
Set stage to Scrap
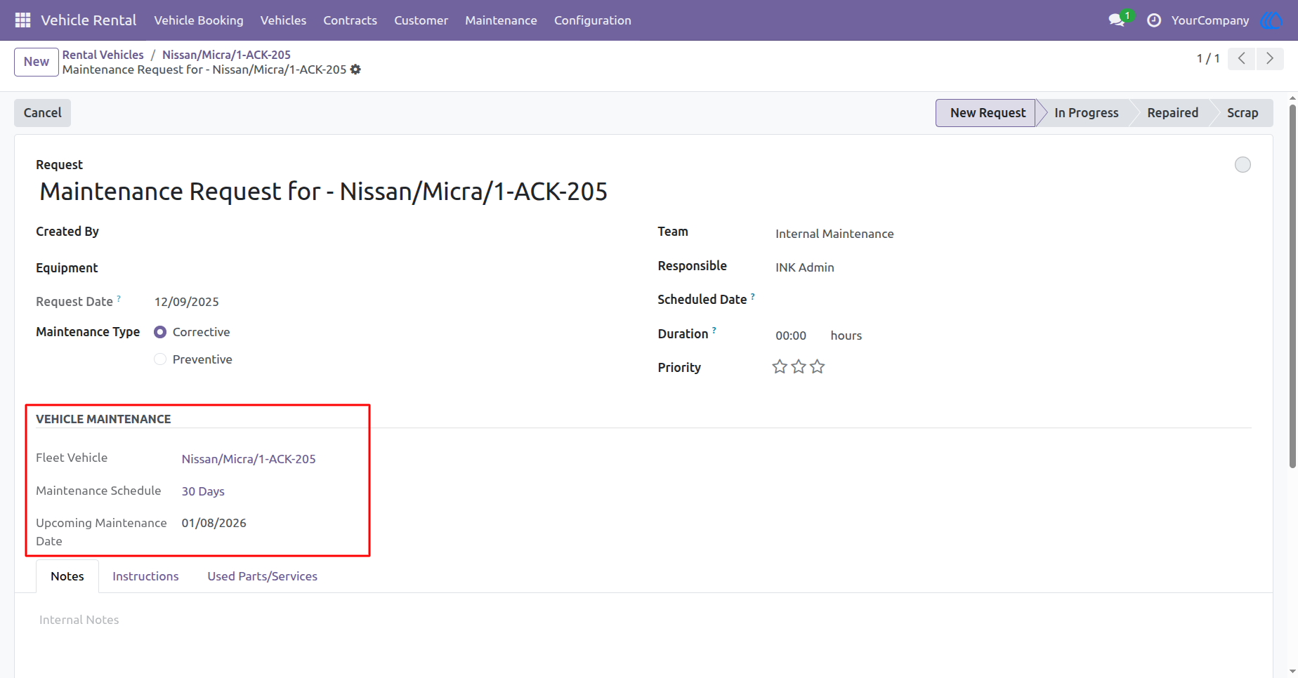[x=1242, y=113]
